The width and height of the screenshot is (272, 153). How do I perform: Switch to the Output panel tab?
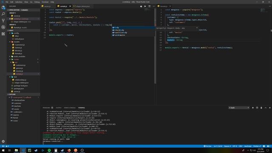(59, 108)
